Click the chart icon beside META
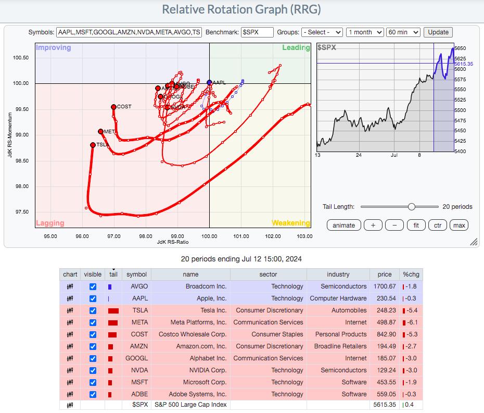The width and height of the screenshot is (484, 413). coord(70,322)
